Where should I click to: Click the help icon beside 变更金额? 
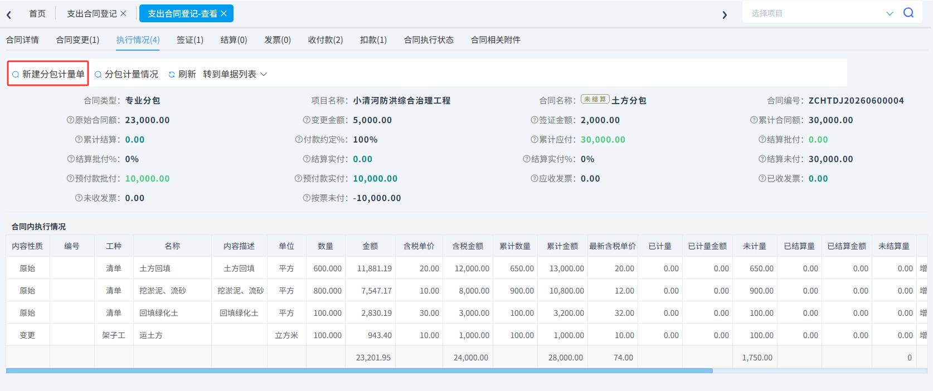[x=307, y=120]
